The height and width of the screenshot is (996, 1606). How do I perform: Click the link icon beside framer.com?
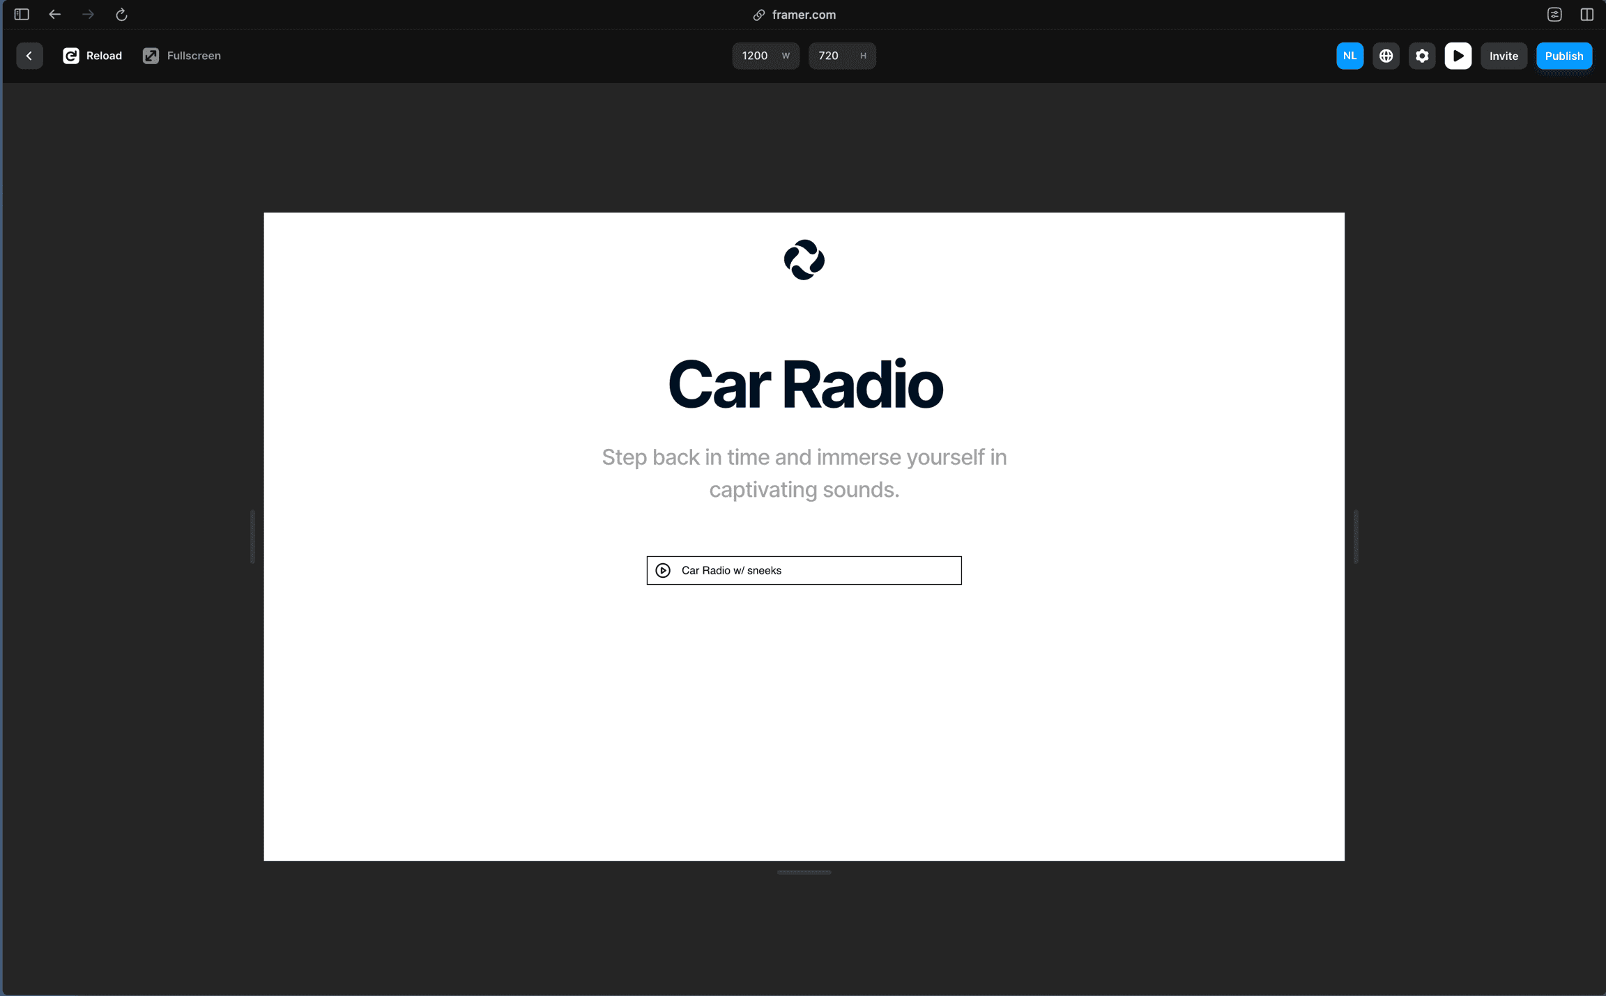(759, 15)
